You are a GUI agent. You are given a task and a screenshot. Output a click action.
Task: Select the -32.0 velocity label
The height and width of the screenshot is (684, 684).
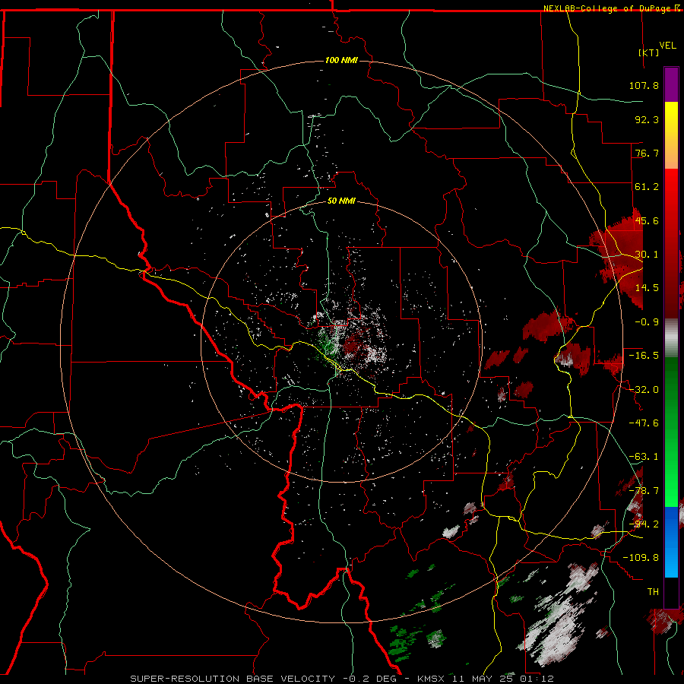pos(644,390)
